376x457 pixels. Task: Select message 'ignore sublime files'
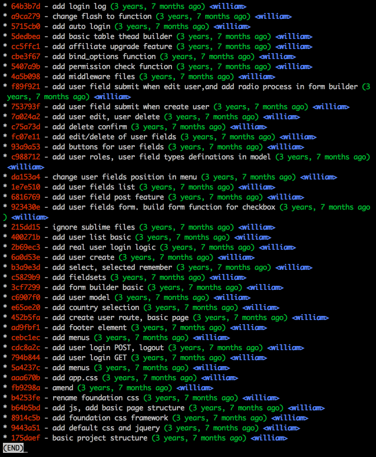pyautogui.click(x=94, y=227)
